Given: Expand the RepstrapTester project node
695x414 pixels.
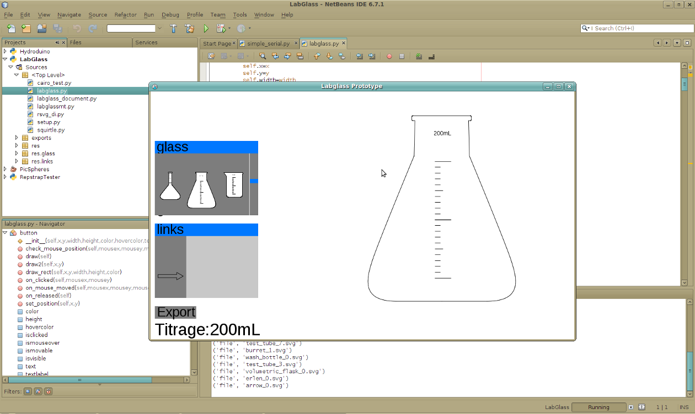Looking at the screenshot, I should click(x=5, y=177).
